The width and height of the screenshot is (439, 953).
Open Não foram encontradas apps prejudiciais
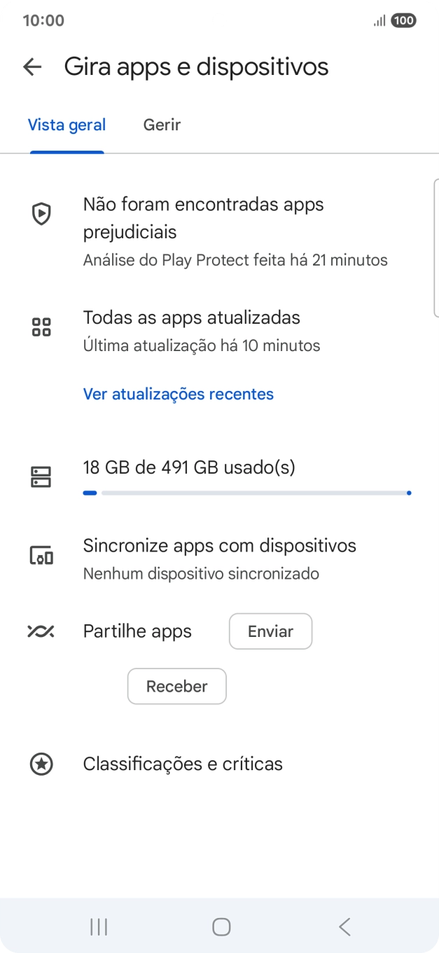(x=203, y=218)
